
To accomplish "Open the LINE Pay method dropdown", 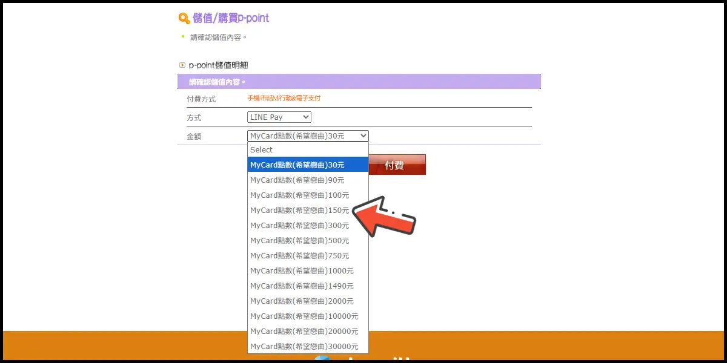I will tap(279, 117).
